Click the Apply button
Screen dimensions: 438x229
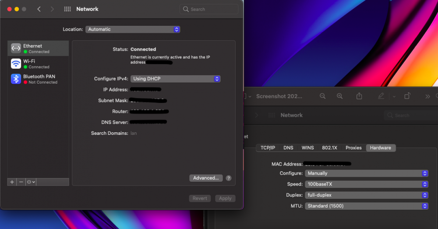[x=225, y=198]
